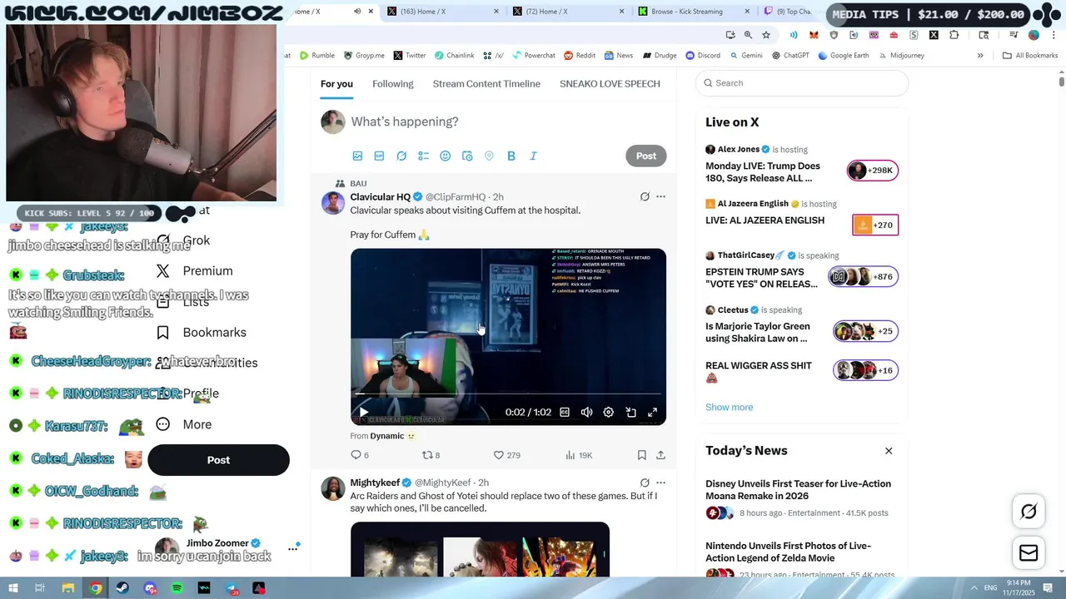Open the Google Earth bookmark
Screen dimensions: 1066x599
(x=843, y=56)
